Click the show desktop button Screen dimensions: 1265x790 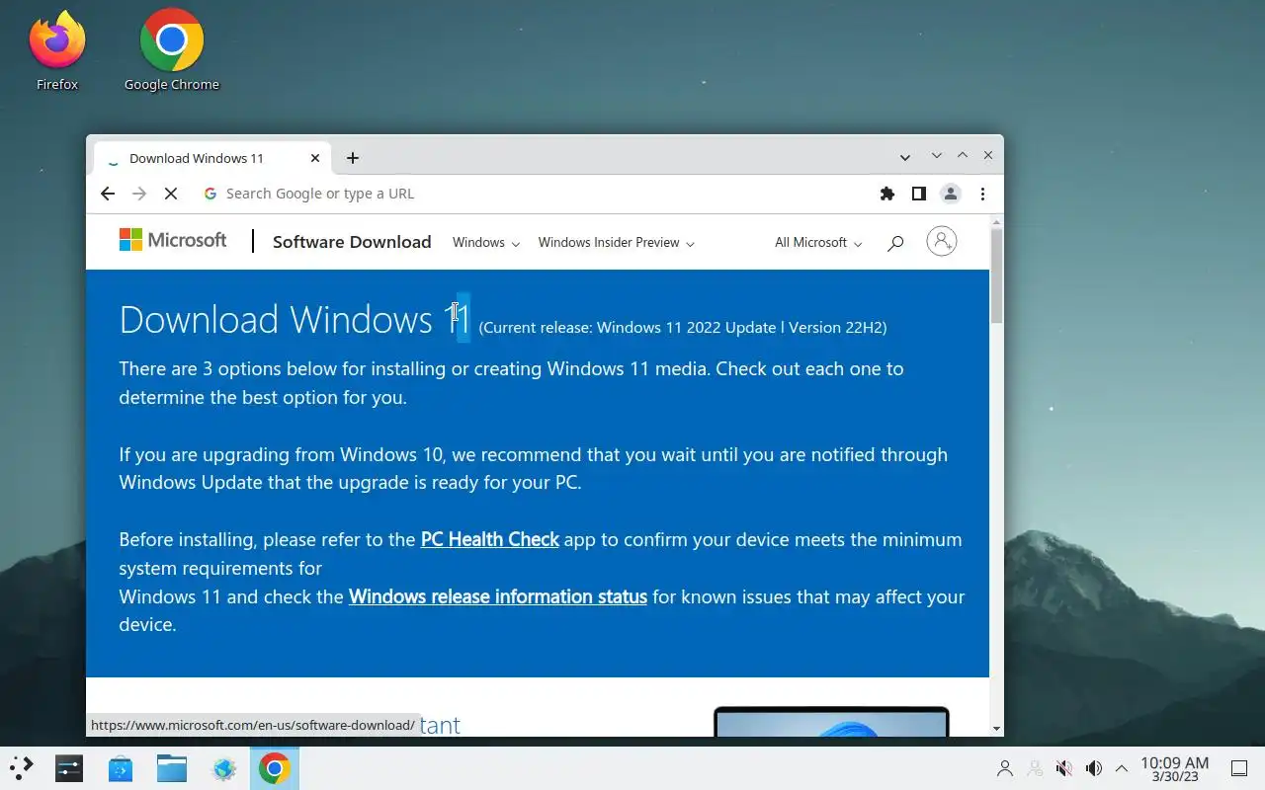click(1239, 768)
